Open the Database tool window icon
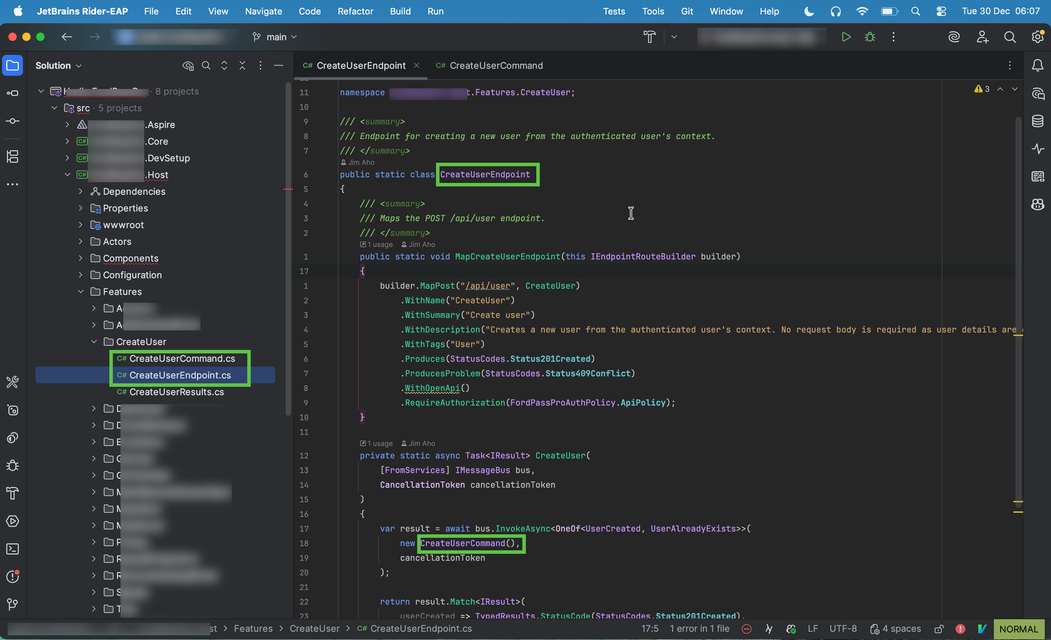Image resolution: width=1051 pixels, height=640 pixels. pyautogui.click(x=1037, y=121)
